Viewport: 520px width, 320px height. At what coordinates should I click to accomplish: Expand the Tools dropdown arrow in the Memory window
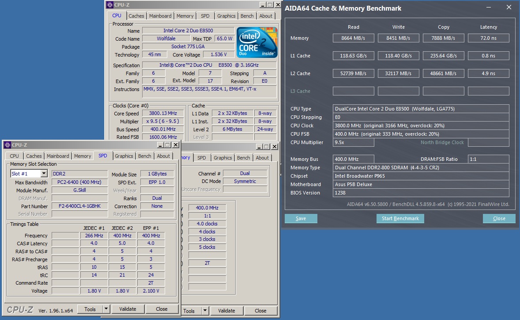point(205,311)
